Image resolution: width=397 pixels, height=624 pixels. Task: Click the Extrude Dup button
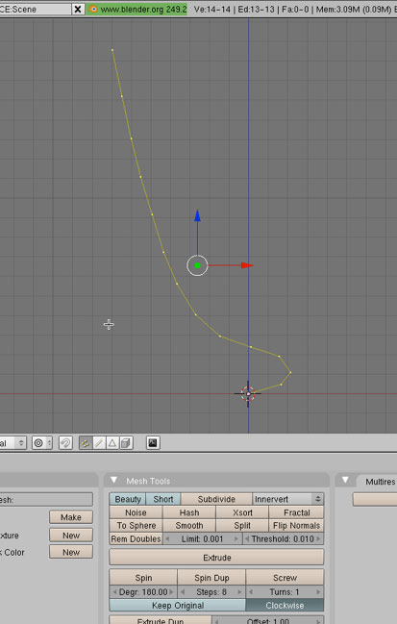161,620
